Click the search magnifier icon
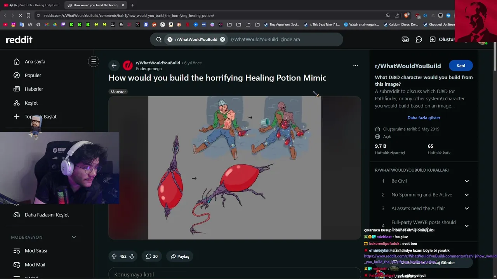This screenshot has height=279, width=497. coord(159,39)
